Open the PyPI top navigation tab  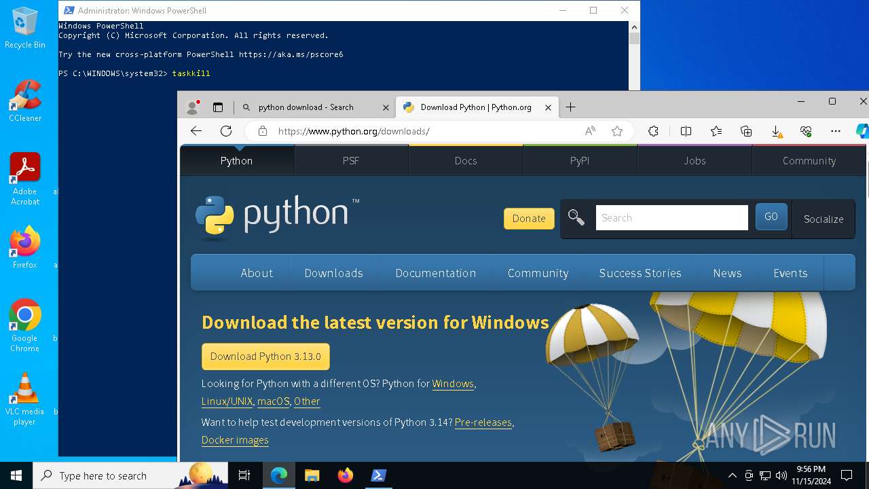pyautogui.click(x=580, y=161)
